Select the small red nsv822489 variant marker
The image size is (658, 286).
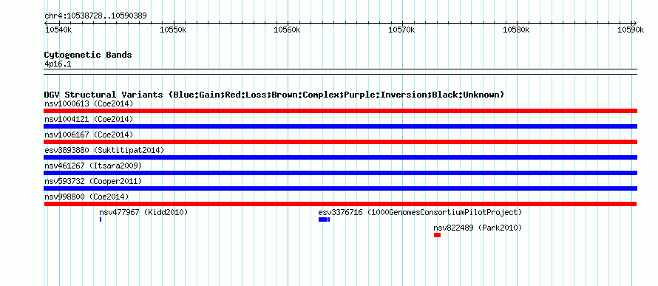[x=437, y=235]
